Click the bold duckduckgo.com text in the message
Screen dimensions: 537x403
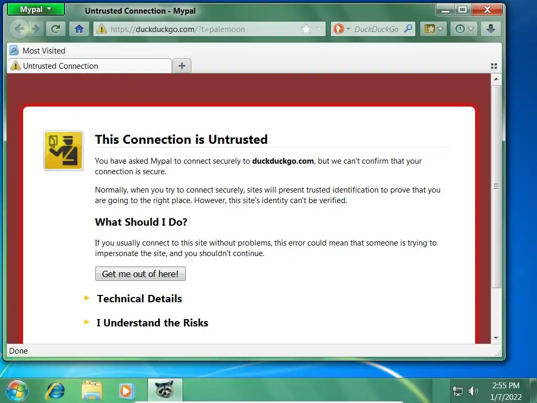283,161
